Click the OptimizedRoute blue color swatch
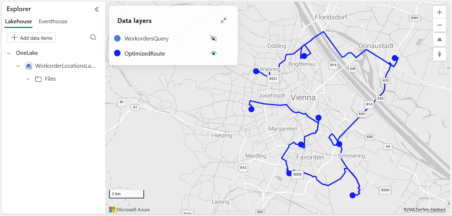The height and width of the screenshot is (216, 452). [117, 53]
